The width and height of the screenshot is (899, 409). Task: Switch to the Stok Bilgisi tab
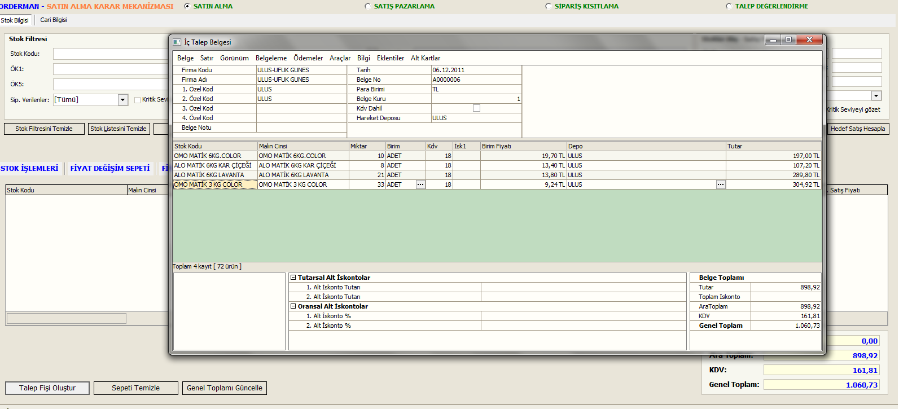[15, 20]
